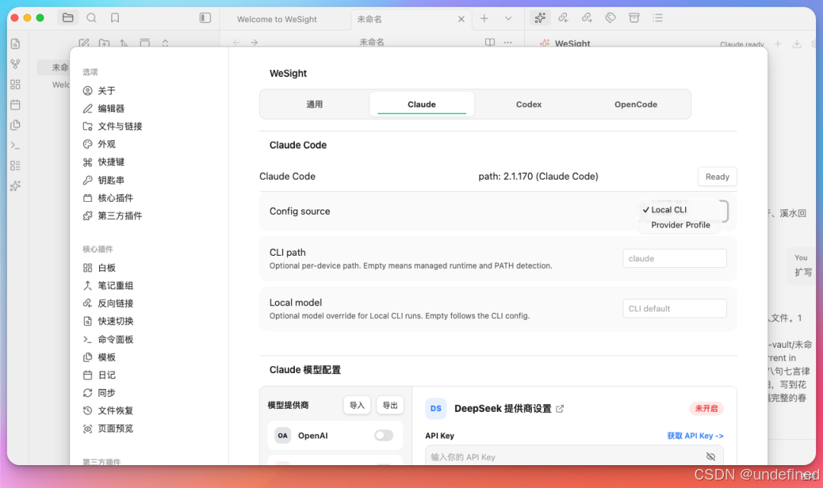
Task: Open the outline list icon in right panel
Action: coord(658,18)
